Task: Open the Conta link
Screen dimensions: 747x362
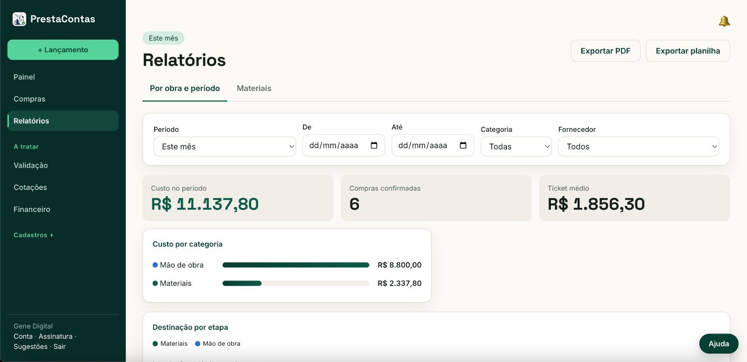Action: [23, 336]
